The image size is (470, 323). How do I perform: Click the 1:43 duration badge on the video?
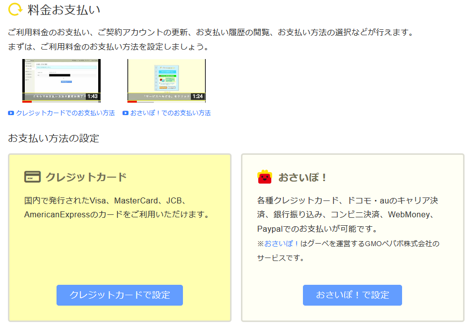pyautogui.click(x=92, y=97)
